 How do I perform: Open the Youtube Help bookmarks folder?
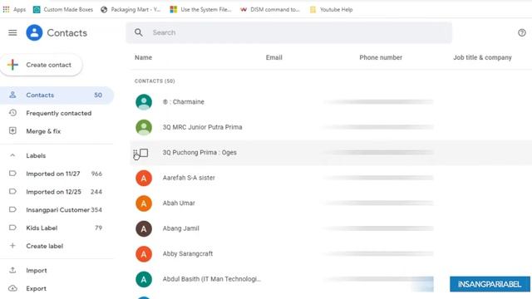pyautogui.click(x=331, y=9)
